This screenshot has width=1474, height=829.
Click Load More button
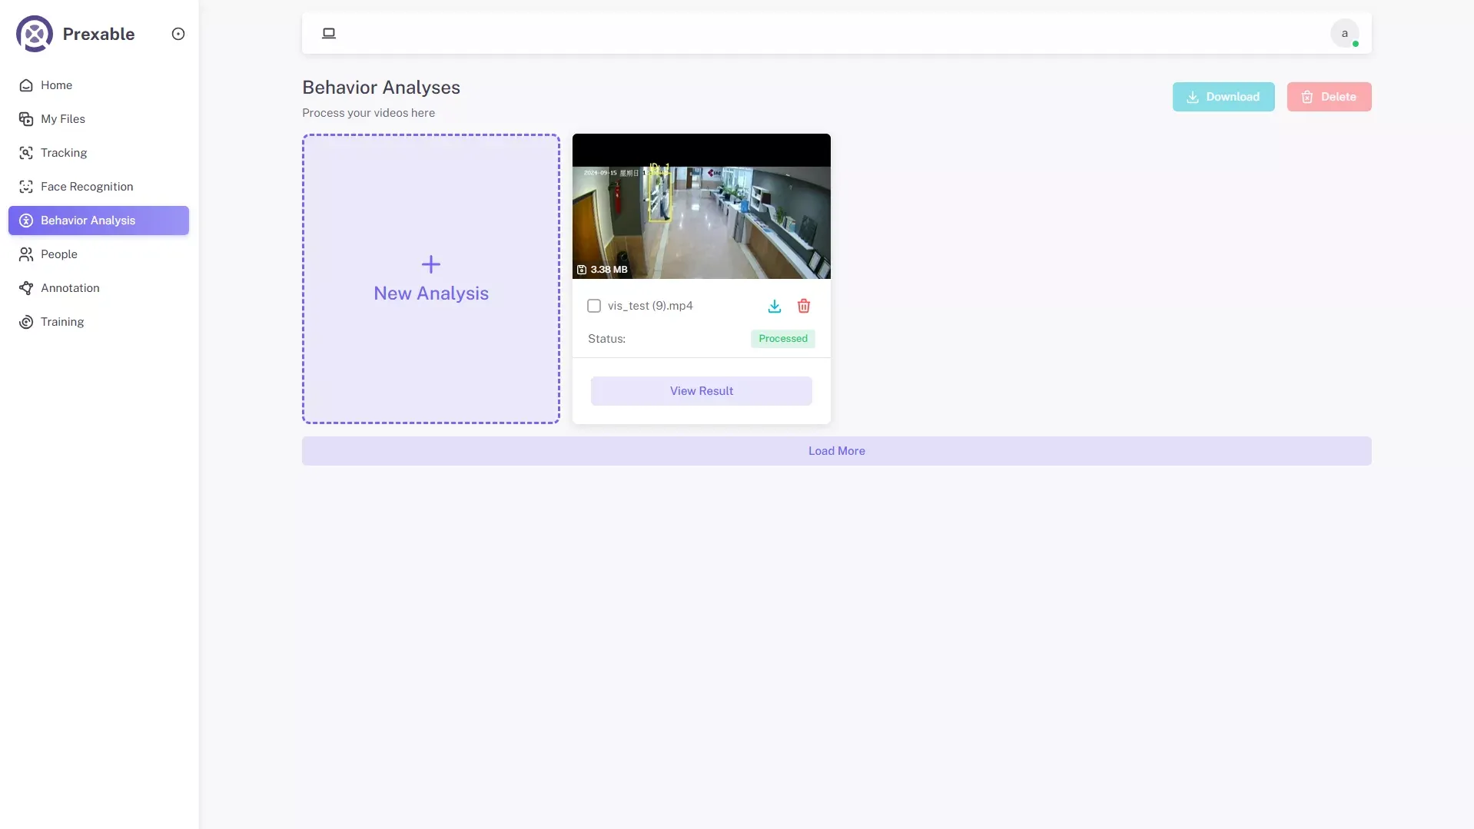(837, 451)
